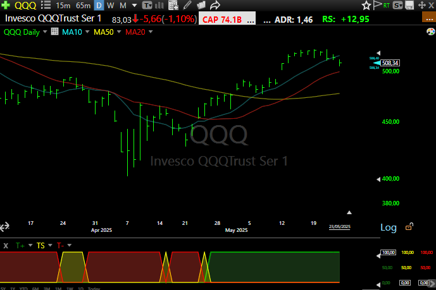The image size is (436, 290).
Task: Switch to the 15m timeframe
Action: pos(63,5)
